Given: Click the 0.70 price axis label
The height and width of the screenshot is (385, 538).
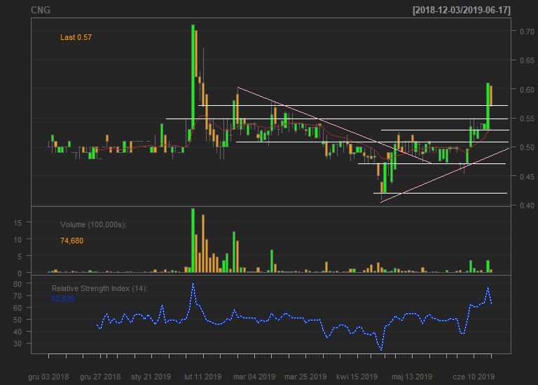Looking at the screenshot, I should (x=527, y=32).
